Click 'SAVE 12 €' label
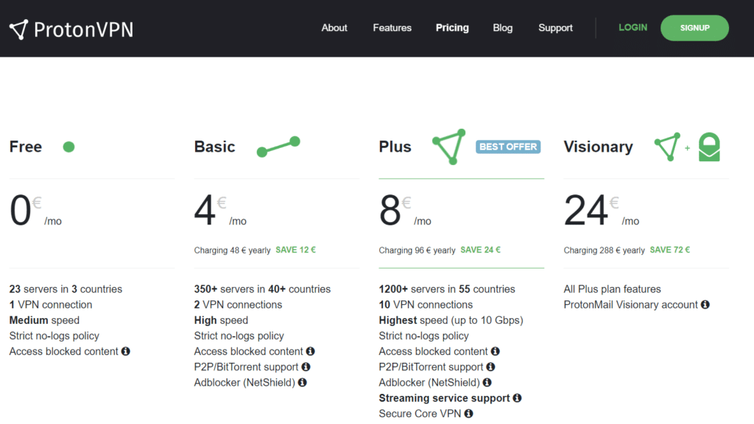Screen dimensions: 754x424 click(x=296, y=250)
